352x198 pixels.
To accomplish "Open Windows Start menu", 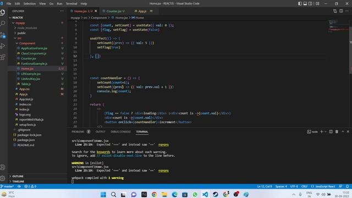I will pos(103,194).
